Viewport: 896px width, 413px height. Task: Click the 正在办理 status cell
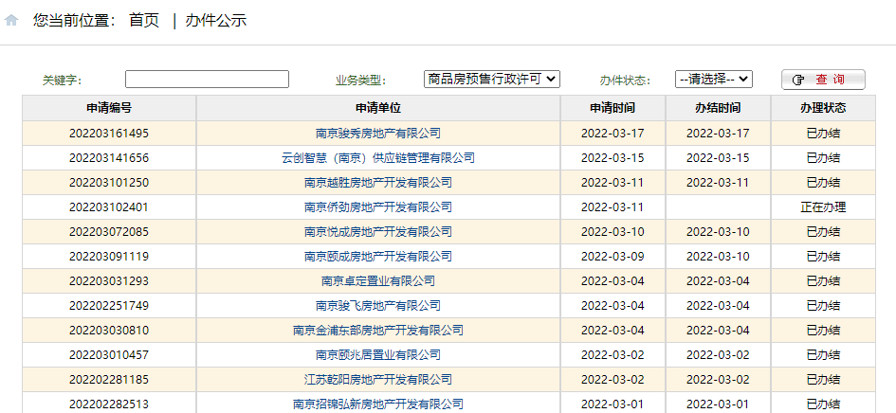(x=823, y=207)
